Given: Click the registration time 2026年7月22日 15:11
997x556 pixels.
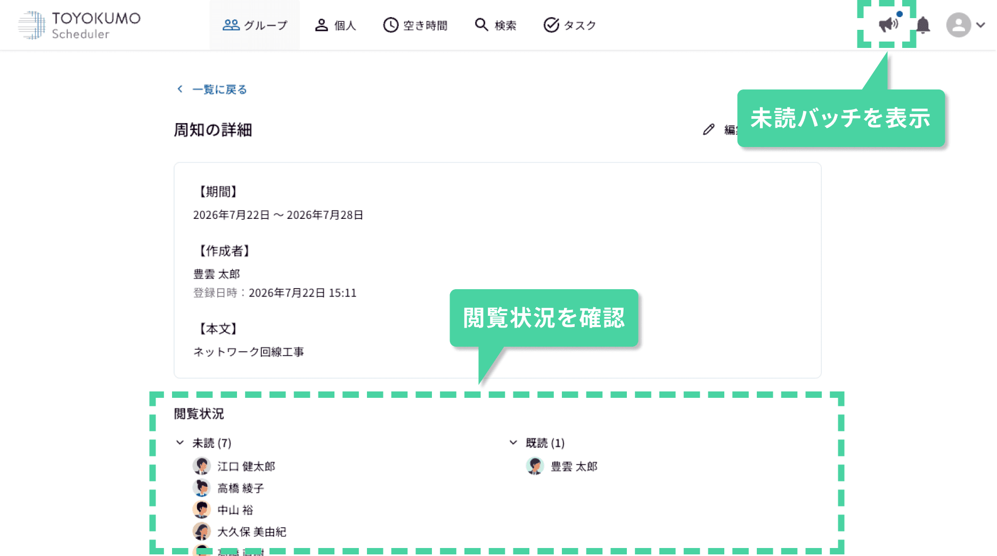Looking at the screenshot, I should tap(303, 293).
